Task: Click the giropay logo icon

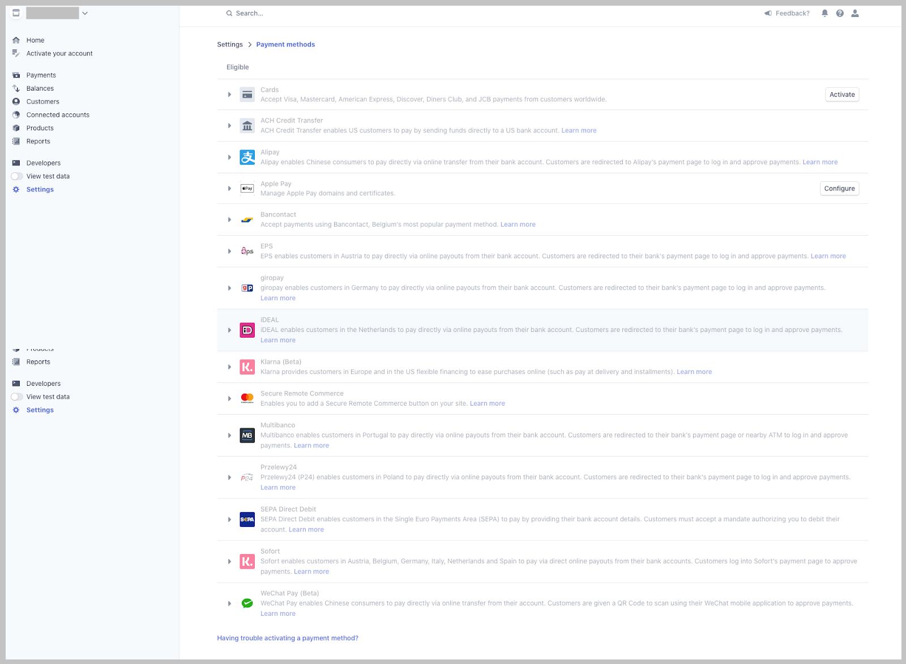Action: click(x=247, y=288)
